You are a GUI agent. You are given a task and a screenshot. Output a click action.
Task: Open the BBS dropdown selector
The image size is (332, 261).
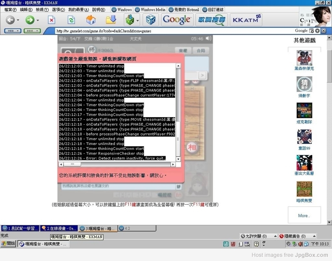point(32,31)
